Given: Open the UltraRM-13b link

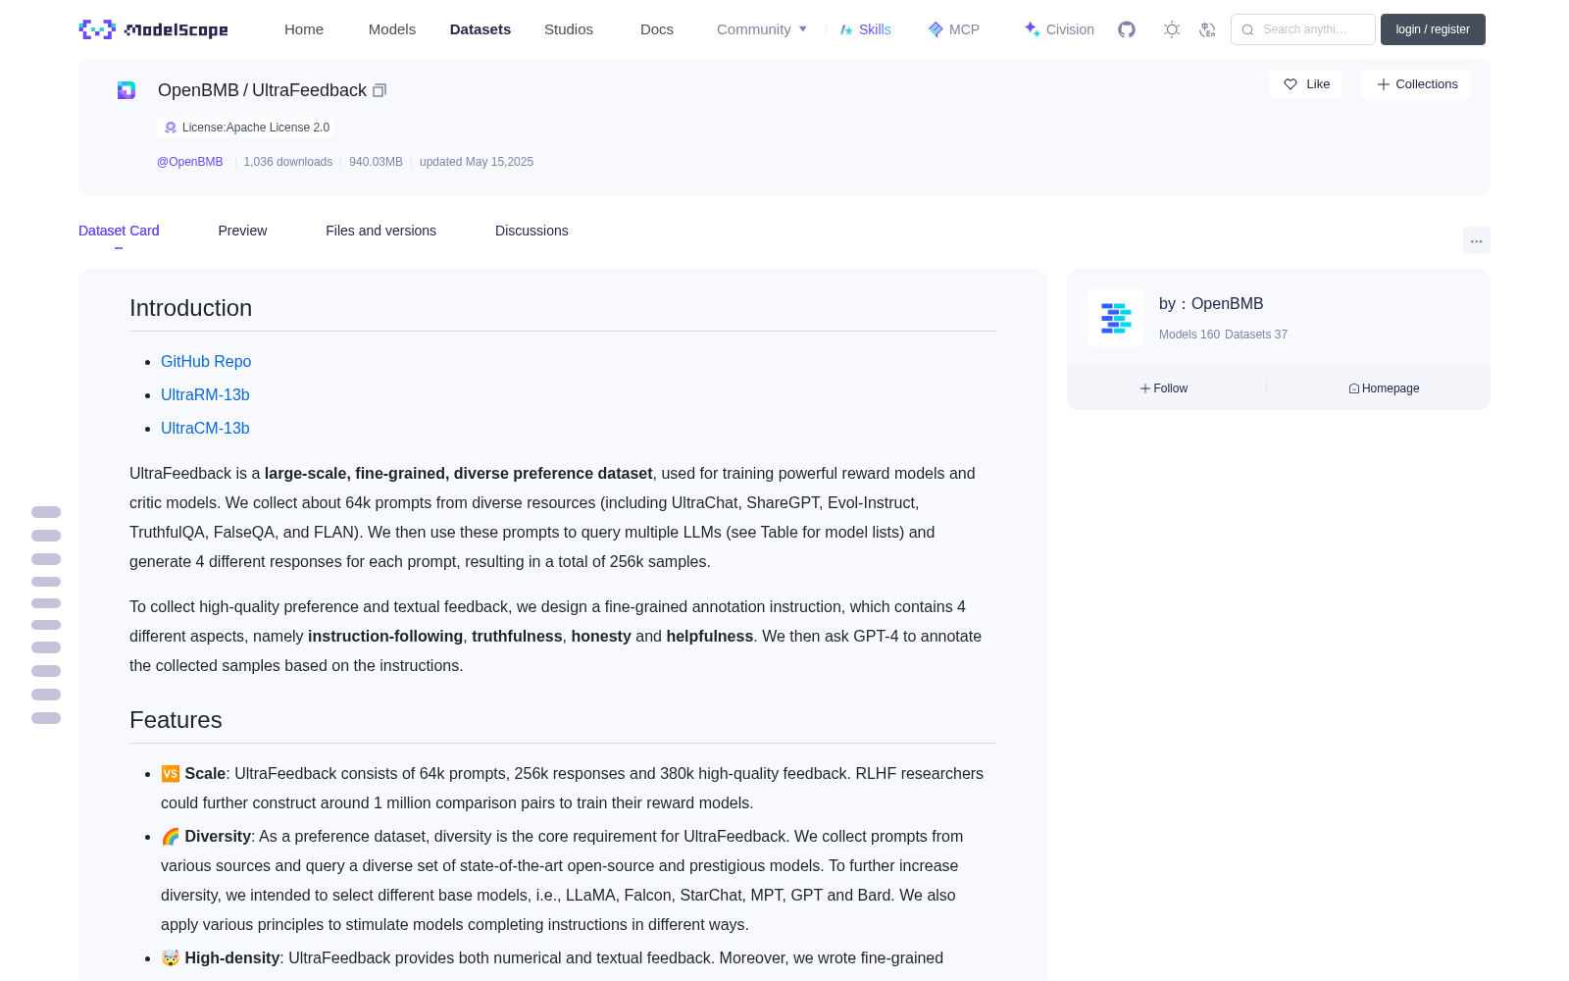Looking at the screenshot, I should (x=205, y=394).
